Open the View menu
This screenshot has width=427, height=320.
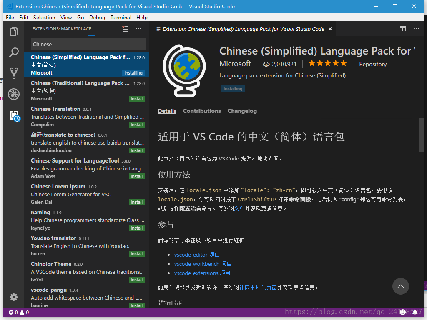click(66, 17)
